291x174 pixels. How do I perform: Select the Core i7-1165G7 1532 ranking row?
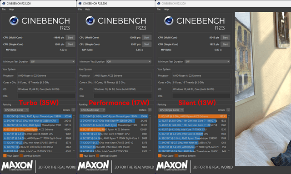tap(192, 121)
